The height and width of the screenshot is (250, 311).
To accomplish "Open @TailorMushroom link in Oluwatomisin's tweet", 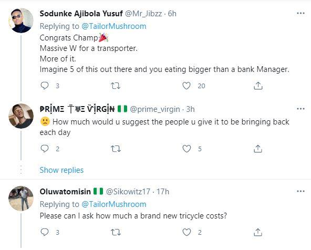I will click(114, 204).
